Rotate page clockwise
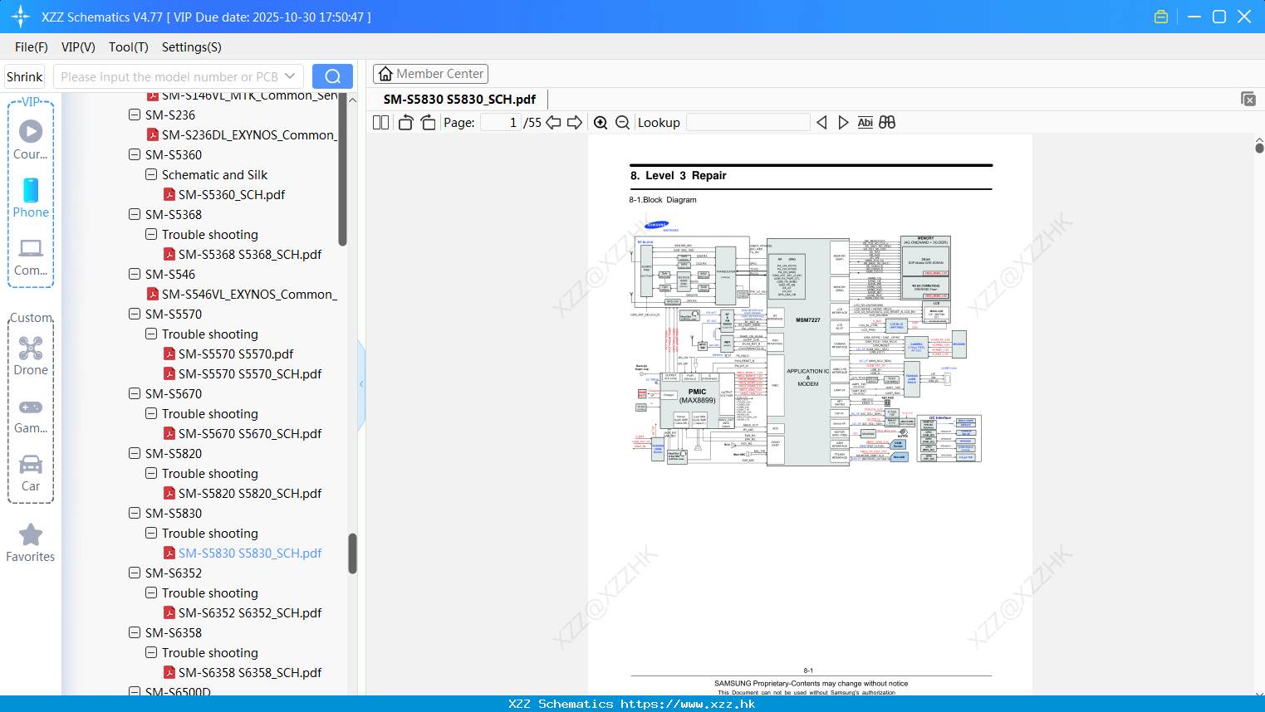This screenshot has width=1265, height=712. pyautogui.click(x=428, y=122)
